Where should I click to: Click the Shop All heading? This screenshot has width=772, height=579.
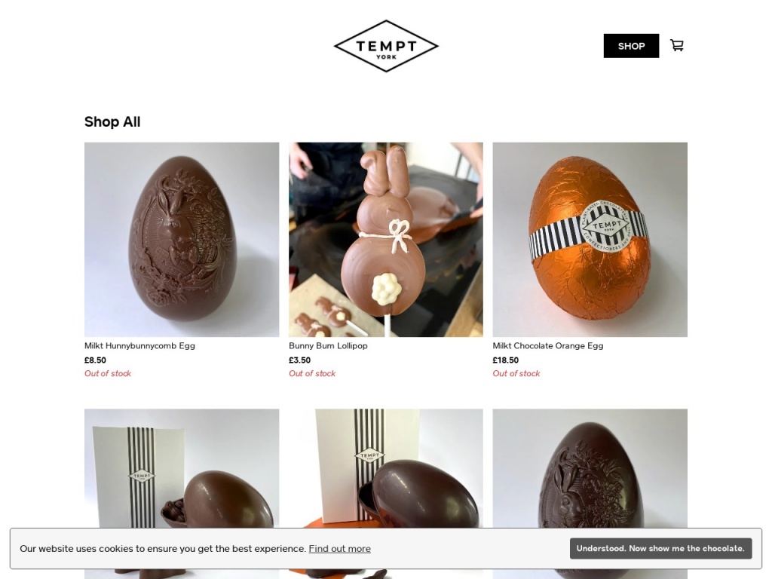(112, 121)
